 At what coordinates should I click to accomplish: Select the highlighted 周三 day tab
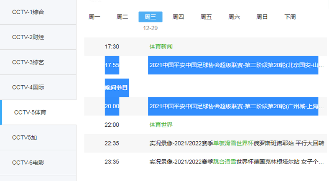[150, 17]
